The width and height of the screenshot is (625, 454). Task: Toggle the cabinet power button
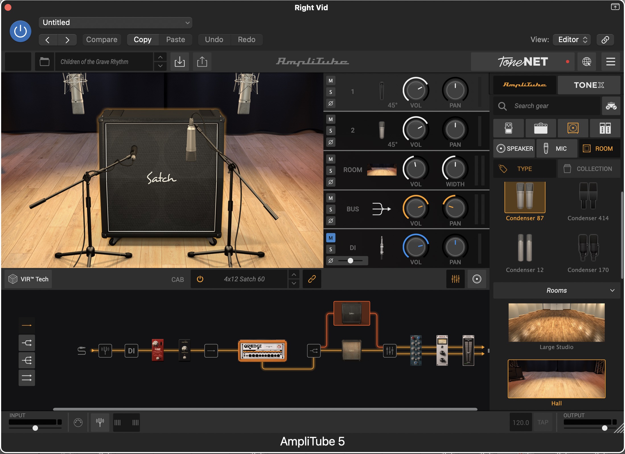(200, 279)
